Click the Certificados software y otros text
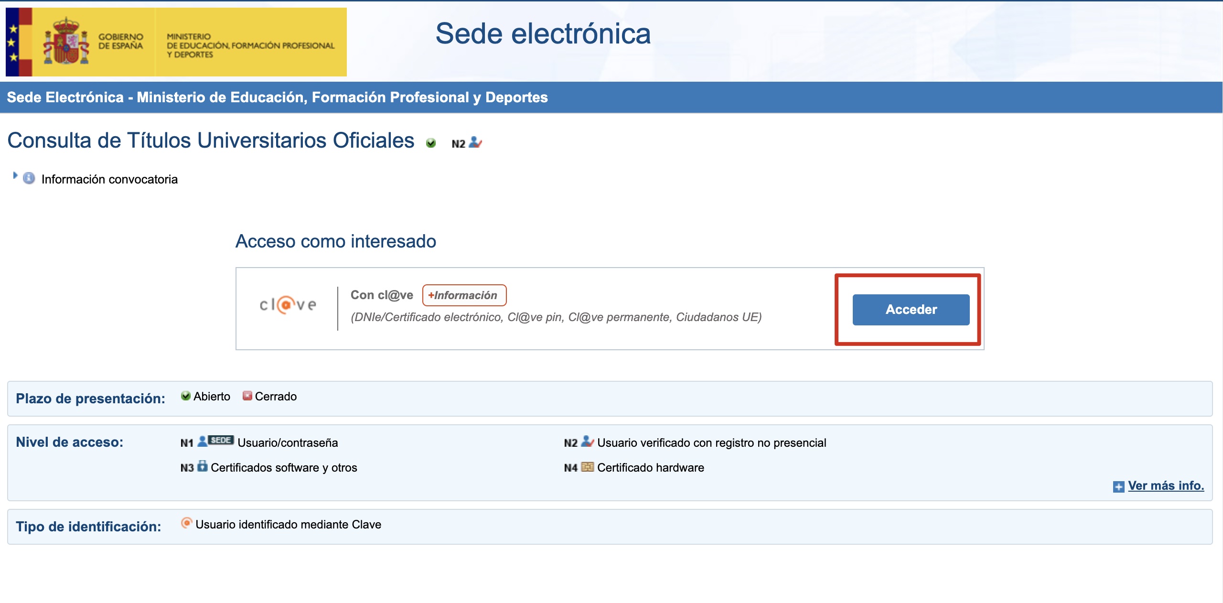Viewport: 1223px width, 603px height. tap(284, 468)
